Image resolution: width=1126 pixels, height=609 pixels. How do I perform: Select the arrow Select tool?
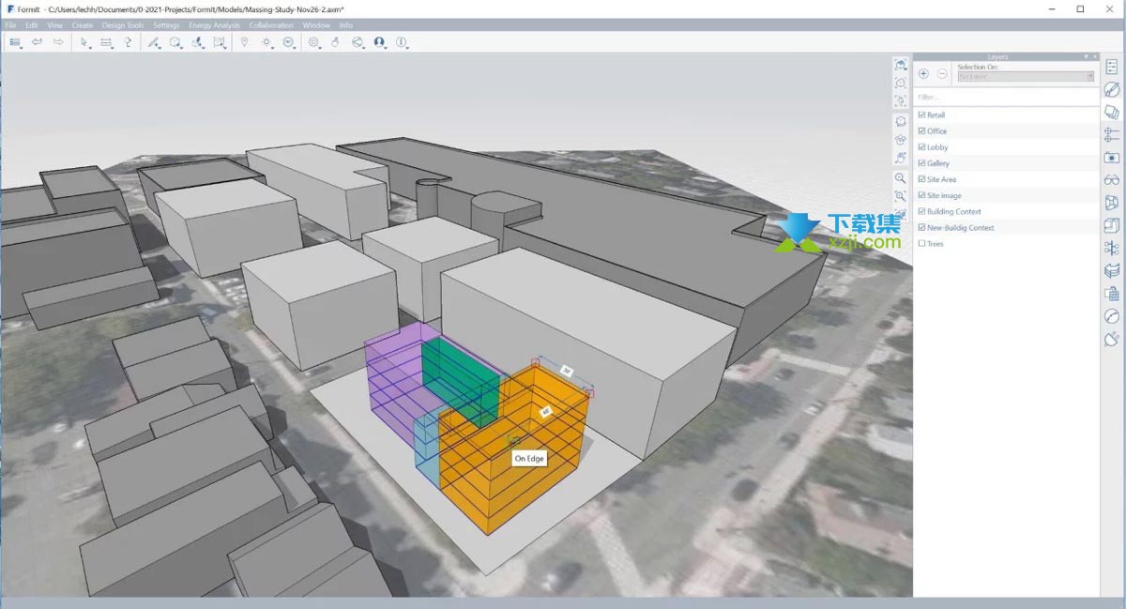click(x=83, y=42)
